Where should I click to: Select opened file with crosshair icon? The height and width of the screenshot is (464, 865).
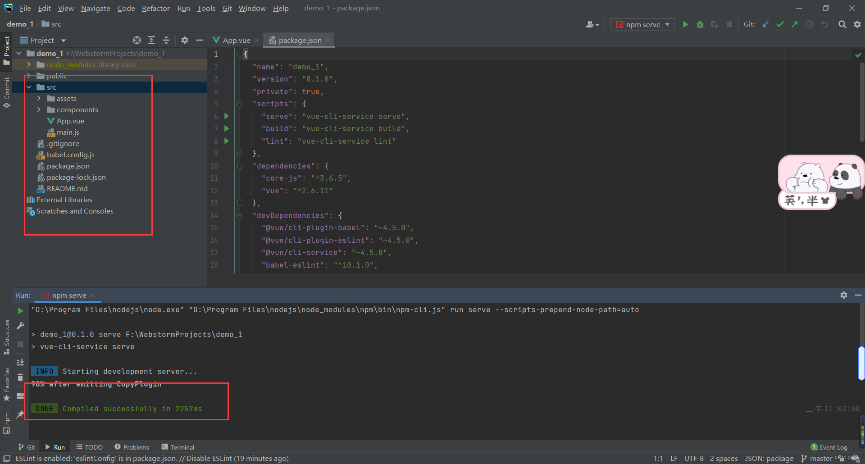point(137,40)
